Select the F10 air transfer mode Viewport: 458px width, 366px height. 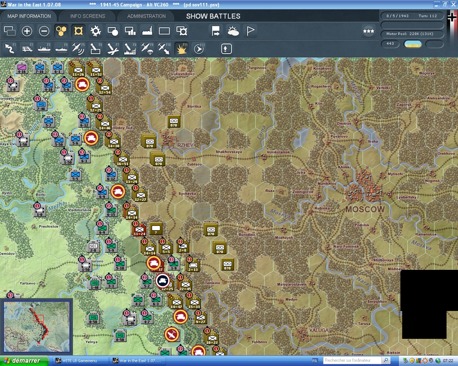pyautogui.click(x=164, y=49)
